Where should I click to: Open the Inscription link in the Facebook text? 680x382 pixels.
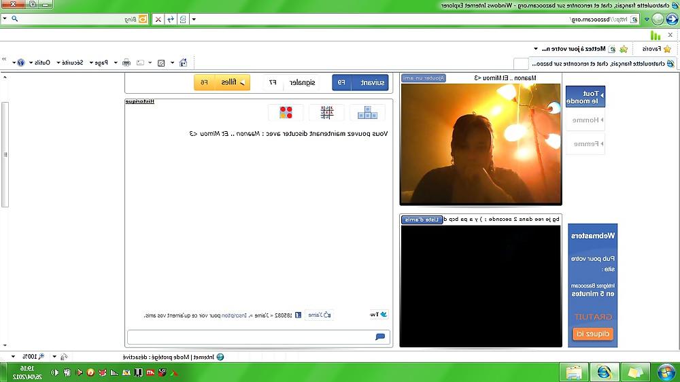coord(234,315)
